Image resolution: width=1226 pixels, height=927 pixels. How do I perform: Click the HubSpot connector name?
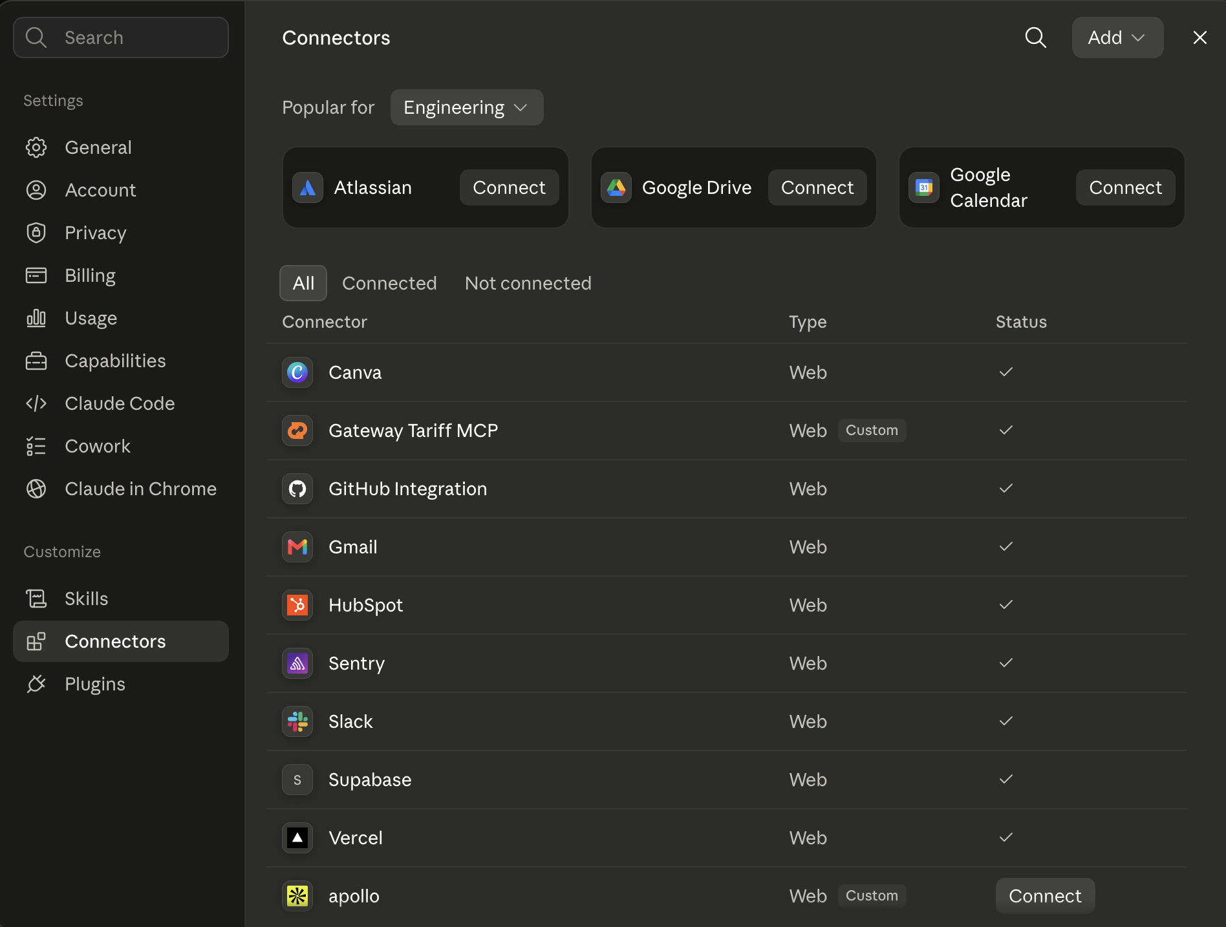[x=365, y=605]
